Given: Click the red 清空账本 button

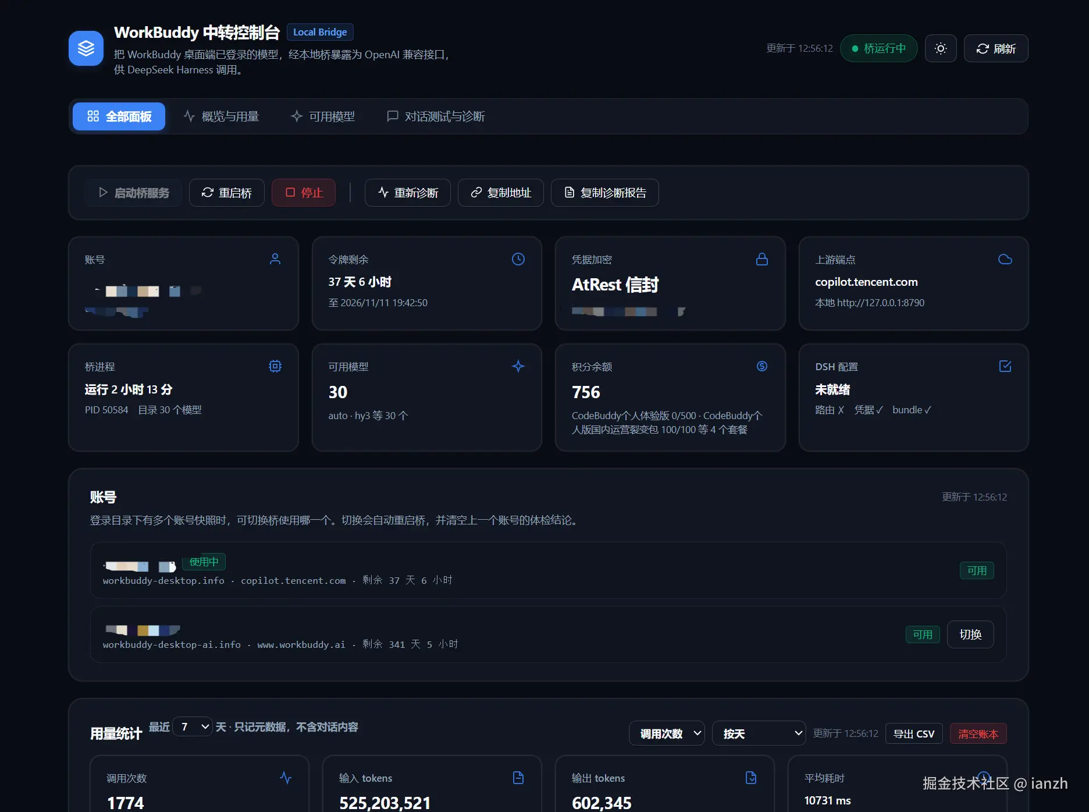Looking at the screenshot, I should [978, 734].
